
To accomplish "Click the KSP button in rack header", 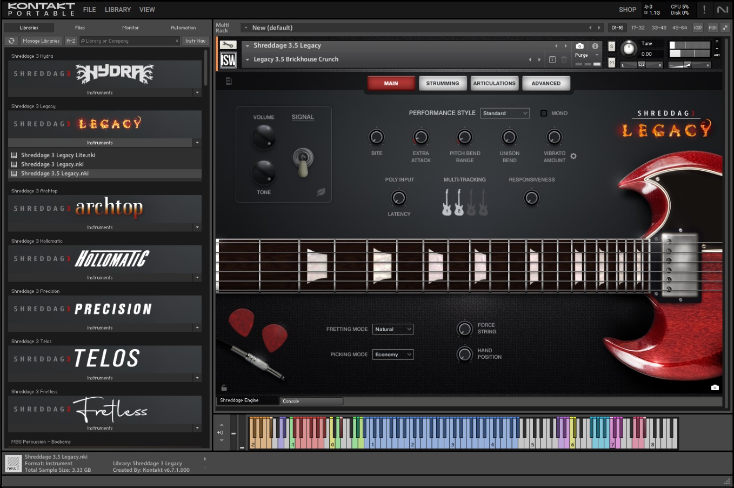I will (x=698, y=28).
